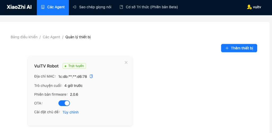Viewport: 272px width, 133px height.
Task: Select the Các Agent navigation tab
Action: (x=56, y=7)
